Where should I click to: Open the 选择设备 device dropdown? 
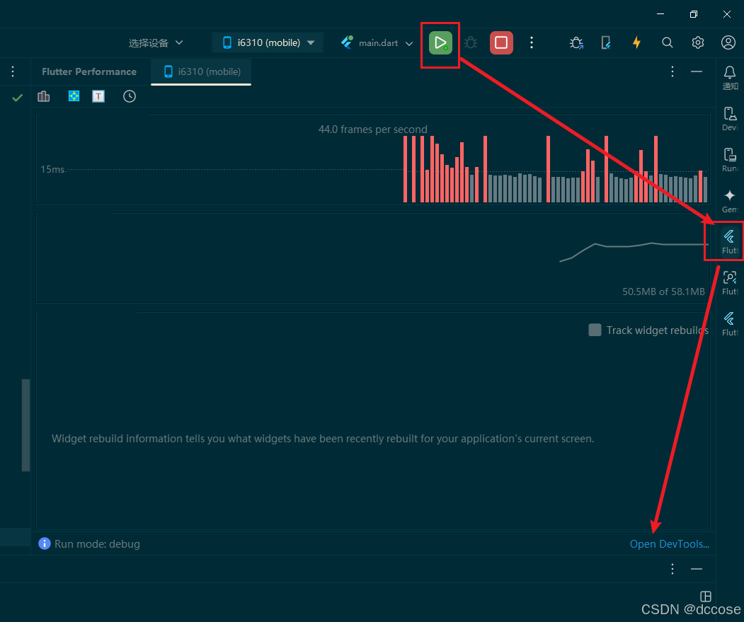click(156, 42)
